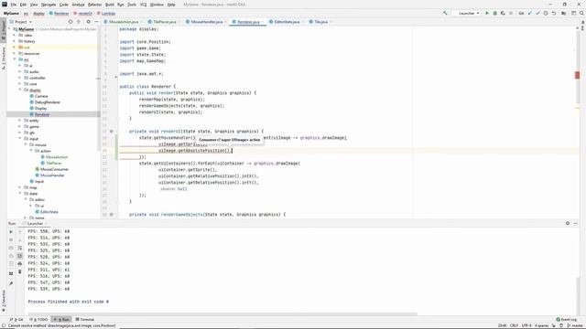Expand the game folder in project tree

(x=20, y=126)
